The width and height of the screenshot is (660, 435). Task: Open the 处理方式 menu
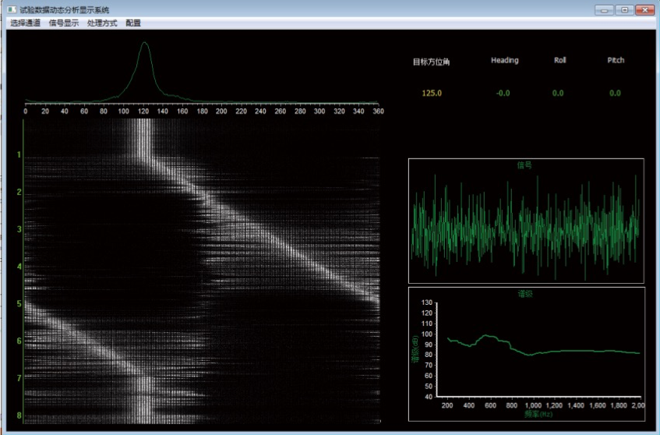[102, 23]
